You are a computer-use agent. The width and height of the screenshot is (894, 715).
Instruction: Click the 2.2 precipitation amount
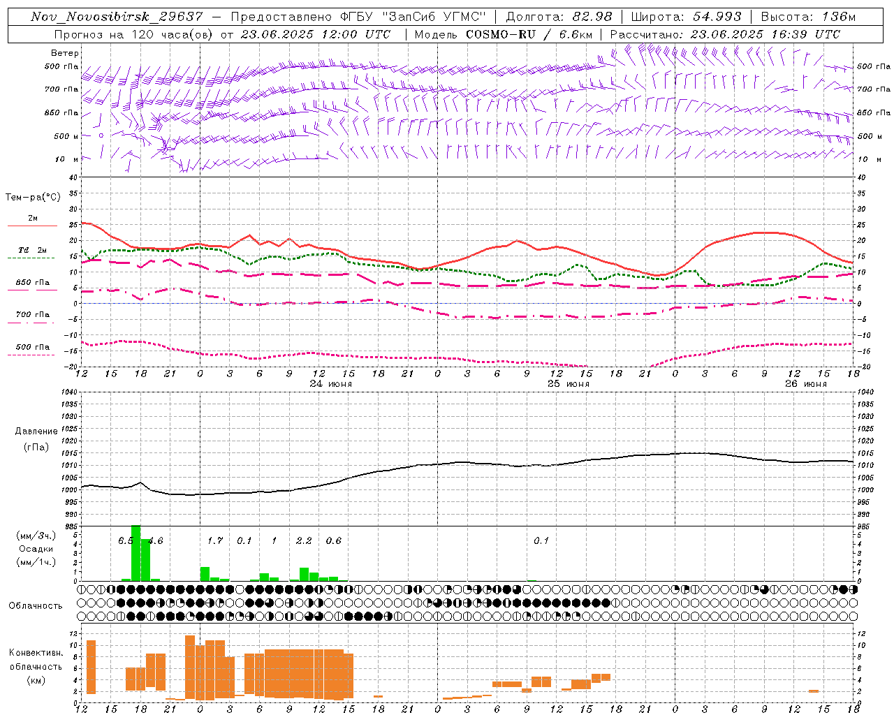coord(304,541)
